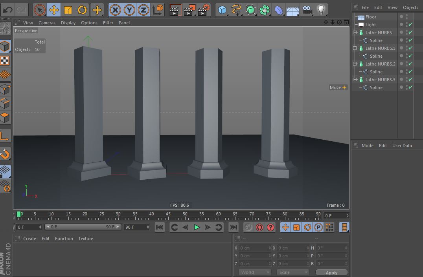Toggle the Z-axis lock

point(143,10)
